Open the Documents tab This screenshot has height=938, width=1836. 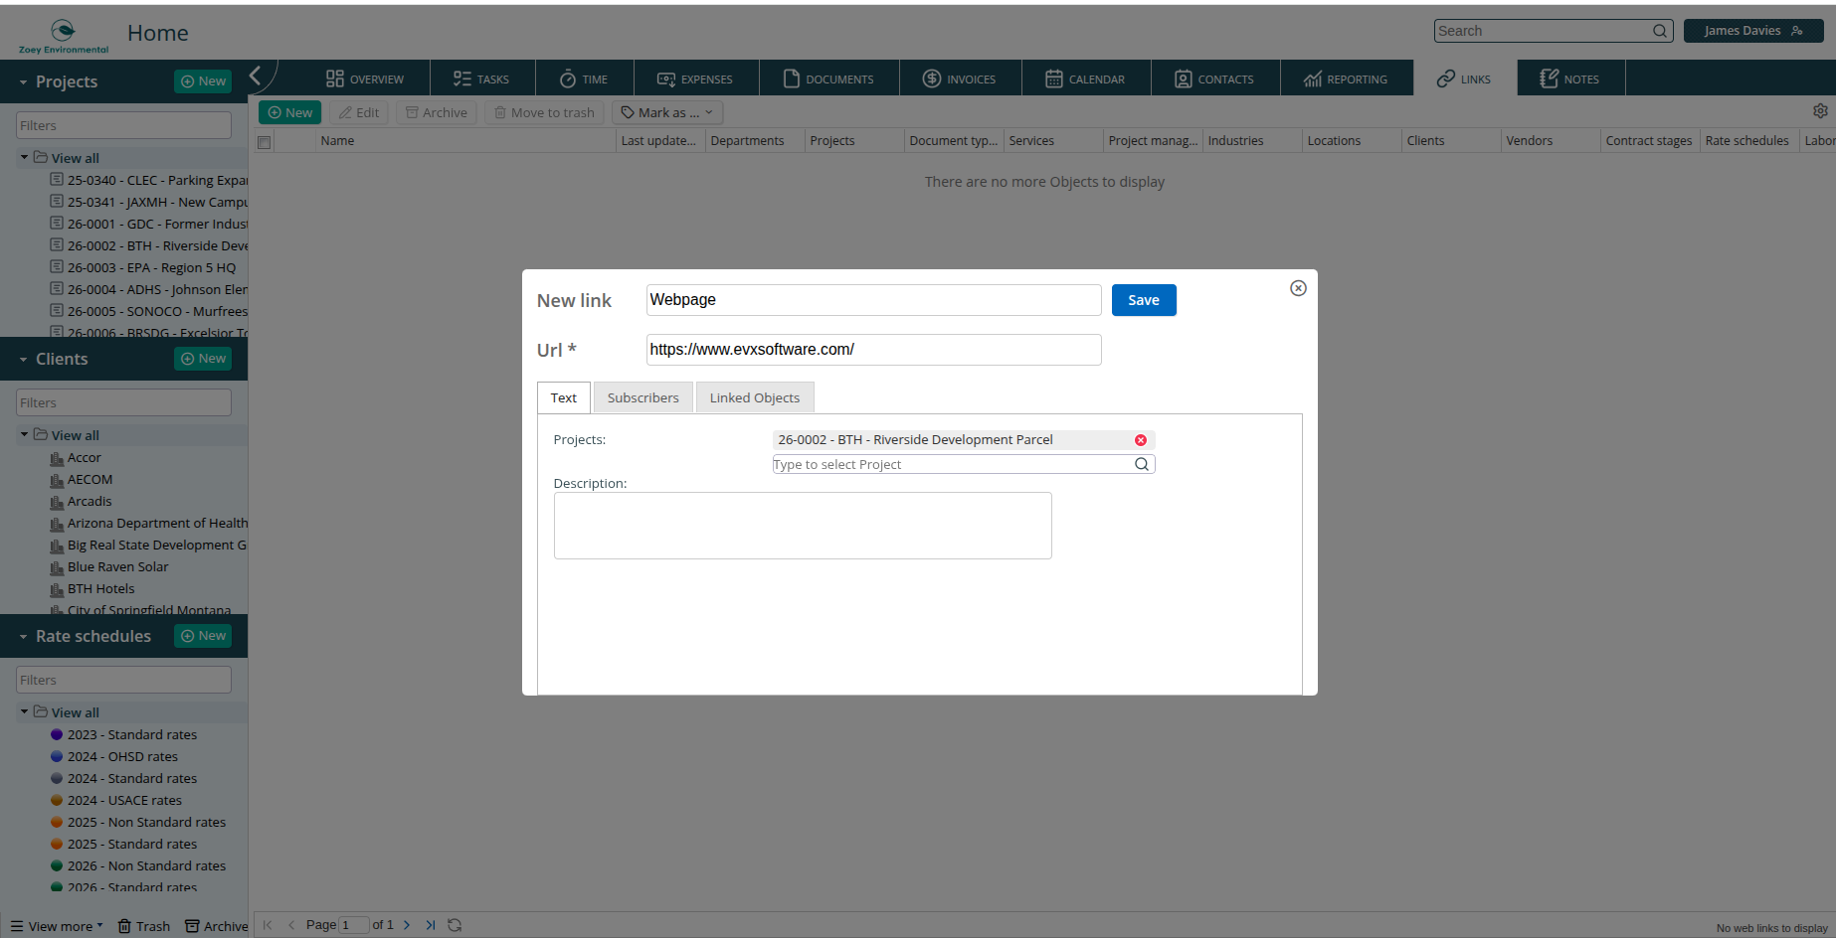click(x=828, y=78)
